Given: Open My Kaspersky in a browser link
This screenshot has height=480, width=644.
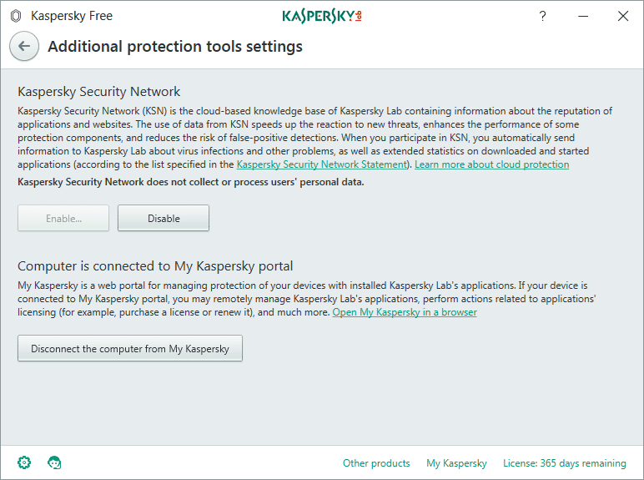Looking at the screenshot, I should 405,312.
